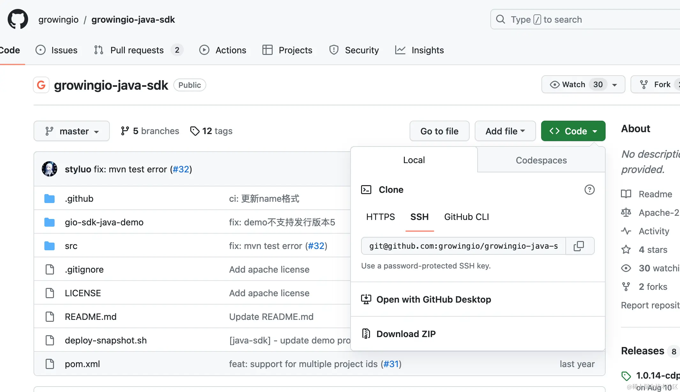This screenshot has width=680, height=392.
Task: Click the gio-sdk-java-demo folder icon
Action: pyautogui.click(x=49, y=222)
